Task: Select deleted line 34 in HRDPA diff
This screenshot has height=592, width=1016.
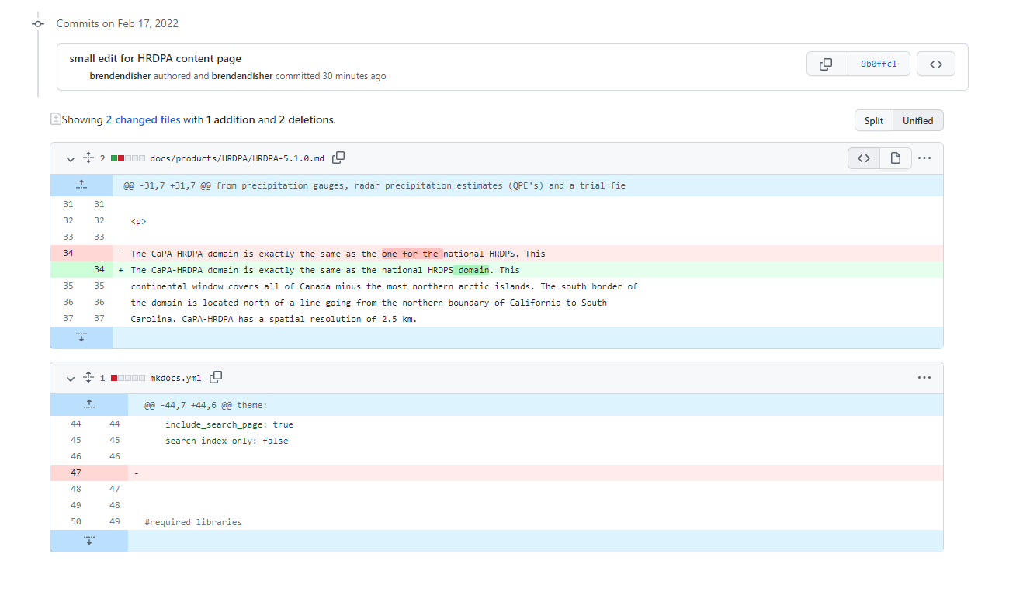Action: click(497, 254)
